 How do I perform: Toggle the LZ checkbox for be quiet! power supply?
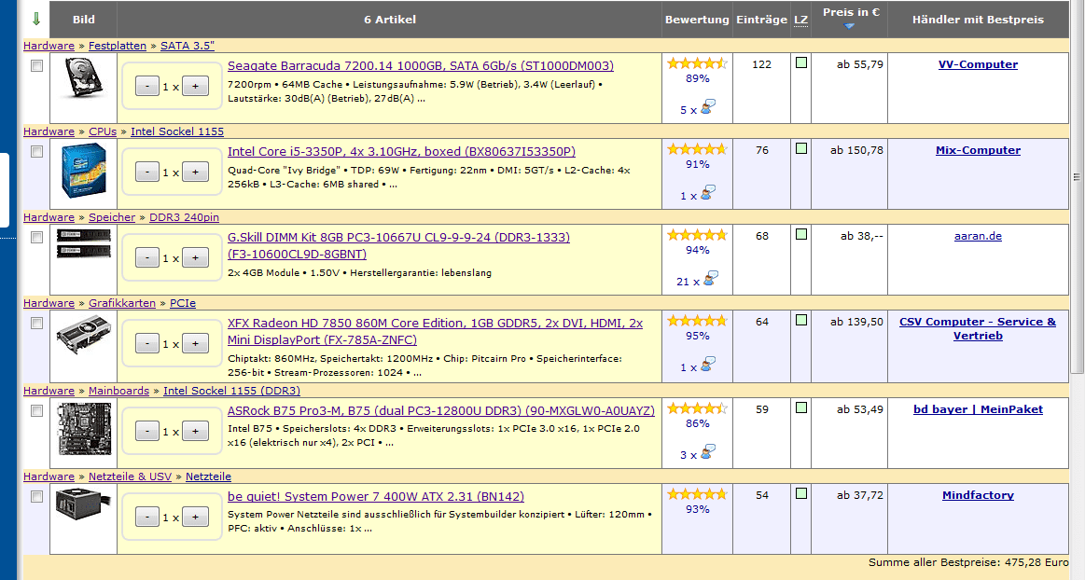click(x=801, y=493)
